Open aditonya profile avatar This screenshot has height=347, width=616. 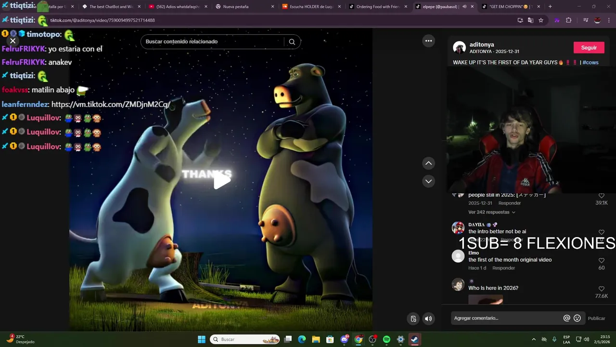(459, 48)
